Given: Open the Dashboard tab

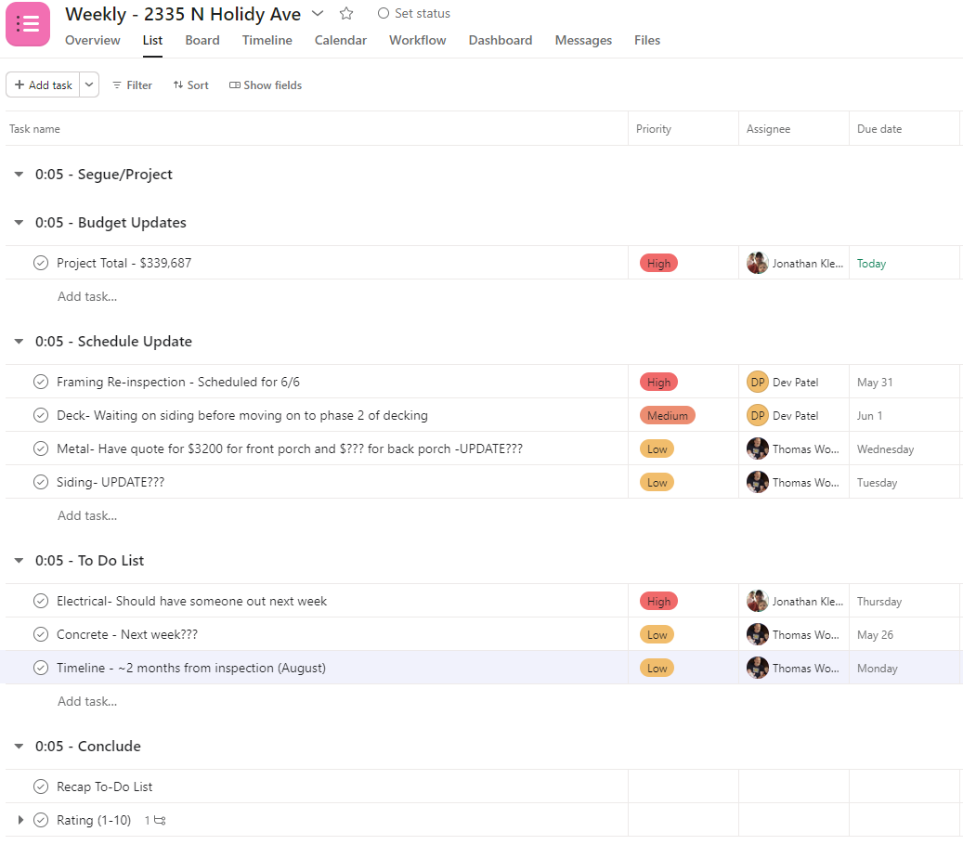Looking at the screenshot, I should pyautogui.click(x=501, y=40).
